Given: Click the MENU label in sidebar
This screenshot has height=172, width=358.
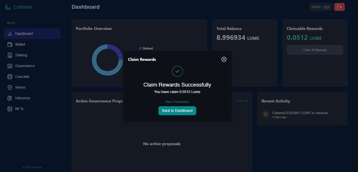Looking at the screenshot, I should (x=11, y=23).
